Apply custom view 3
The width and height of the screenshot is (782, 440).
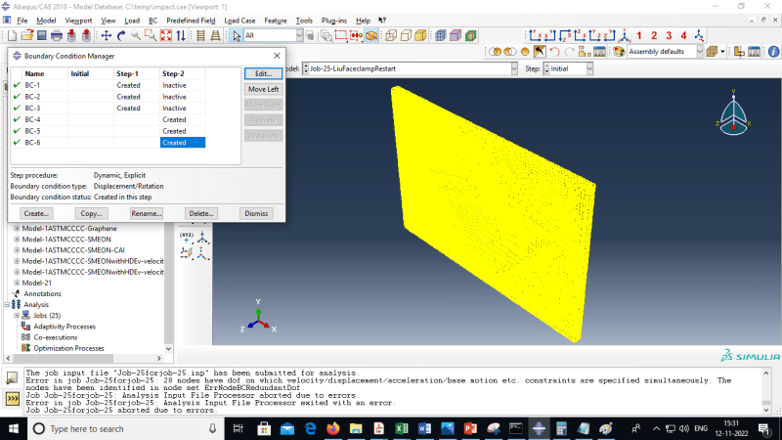pyautogui.click(x=669, y=35)
